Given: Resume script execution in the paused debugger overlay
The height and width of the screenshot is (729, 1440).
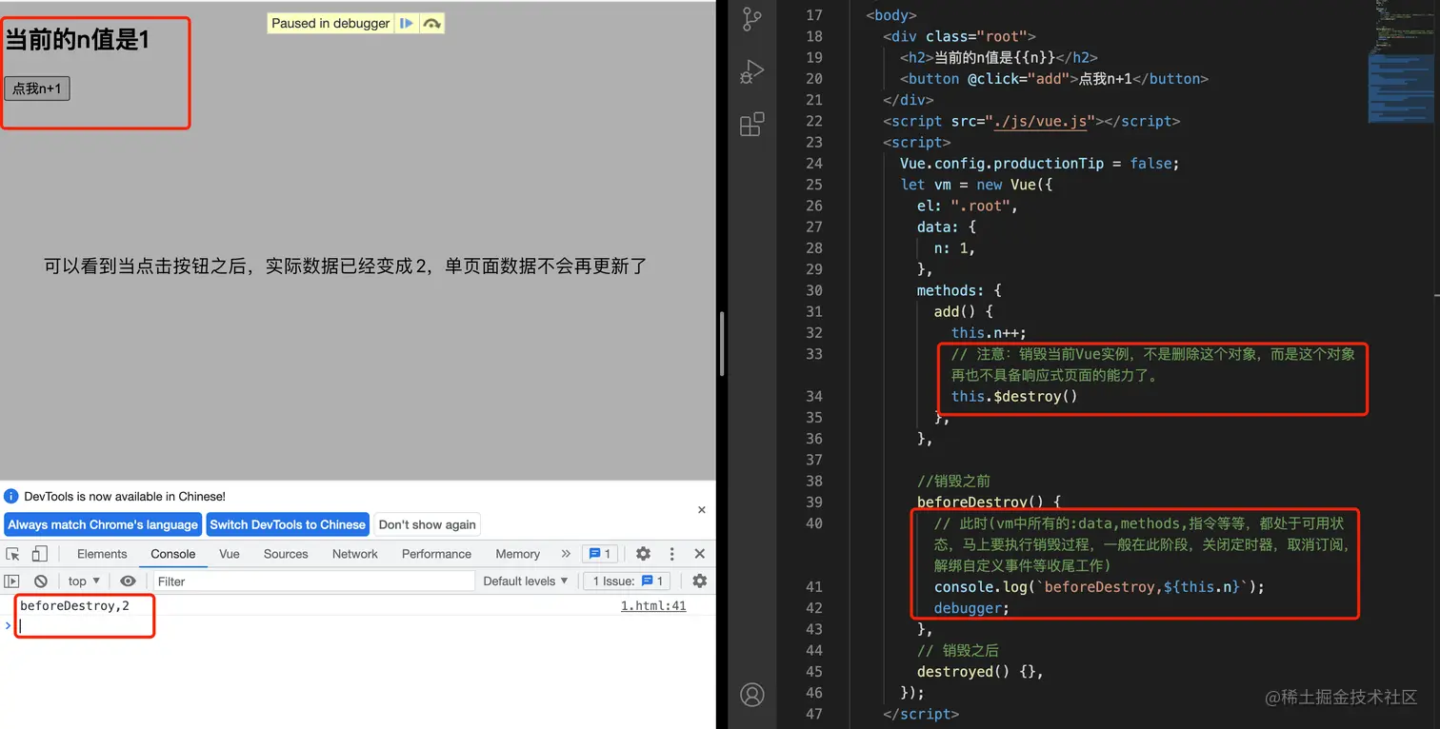Looking at the screenshot, I should (407, 23).
